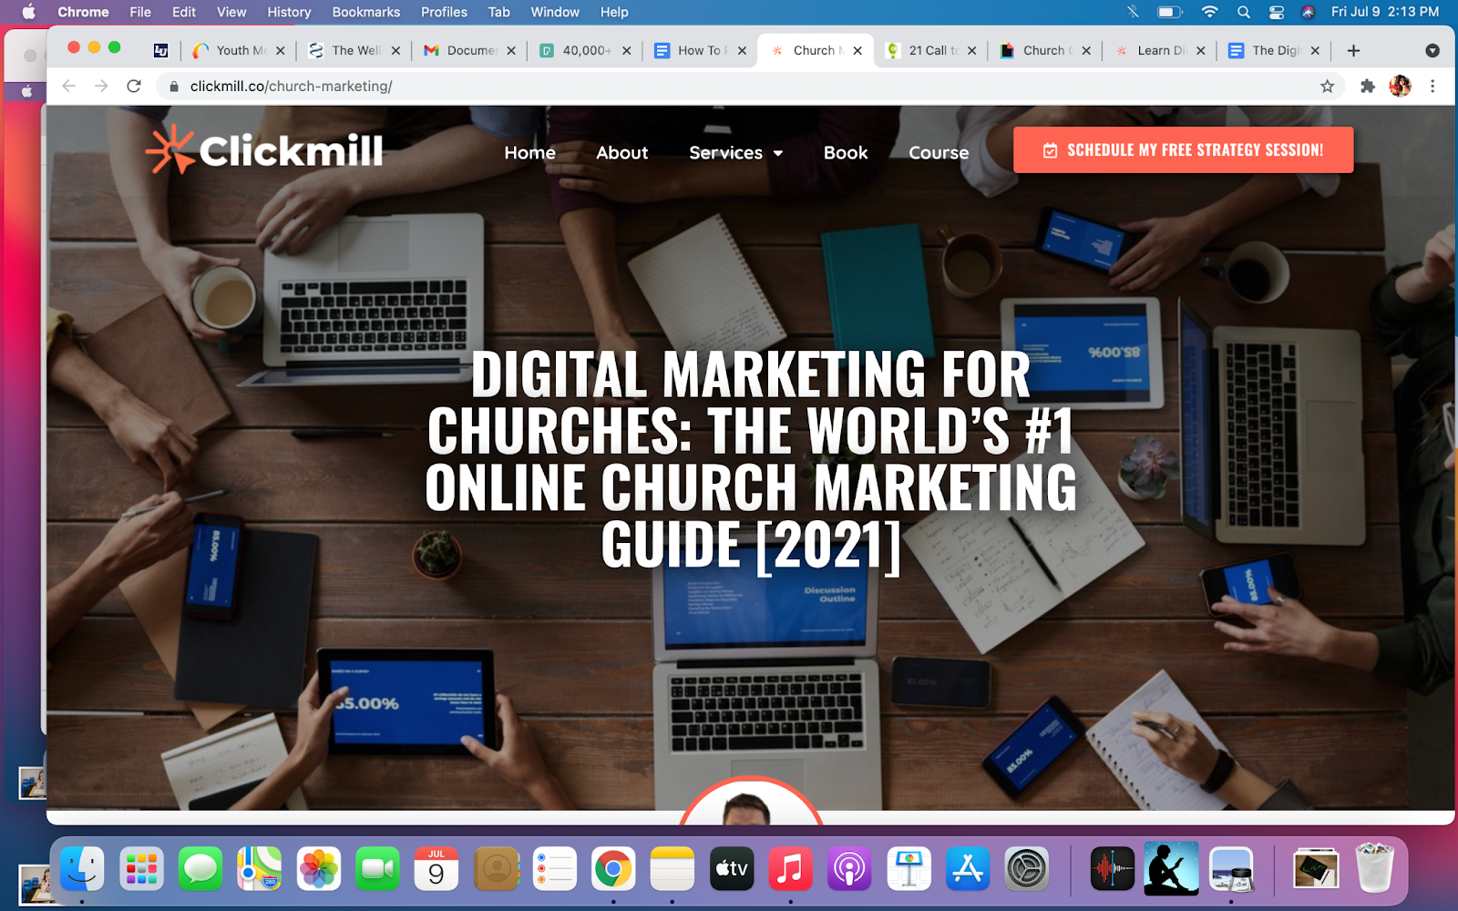This screenshot has height=911, width=1458.
Task: Open the History menu
Action: [x=289, y=12]
